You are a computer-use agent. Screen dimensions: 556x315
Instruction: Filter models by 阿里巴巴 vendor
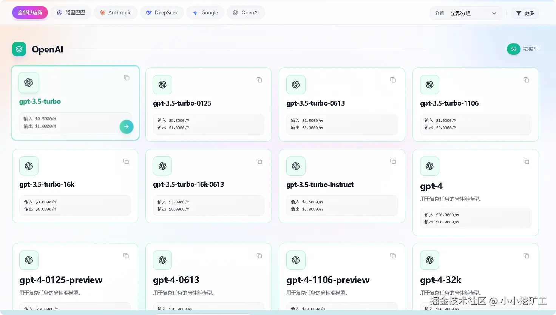click(x=71, y=12)
